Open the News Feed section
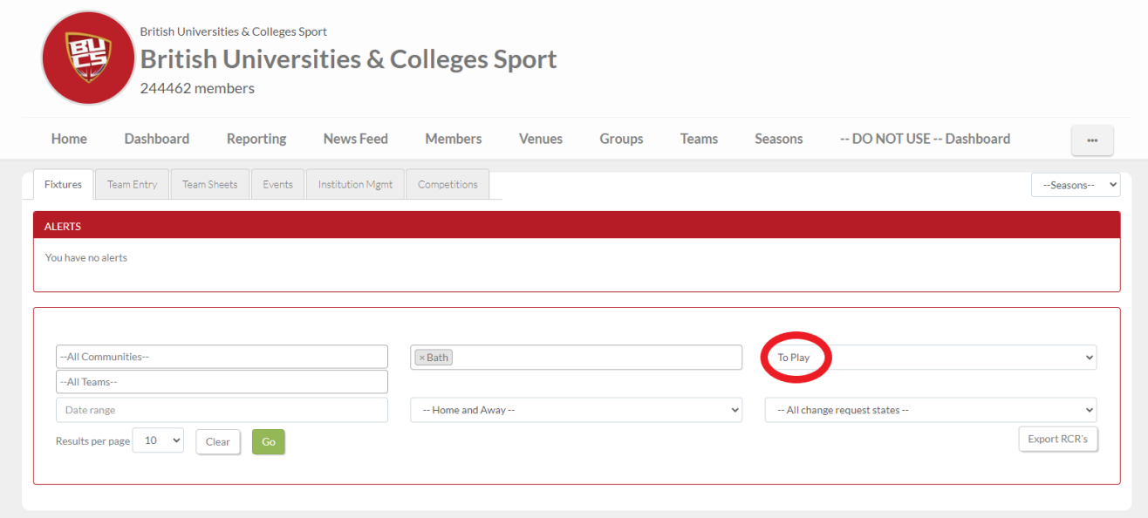 356,139
